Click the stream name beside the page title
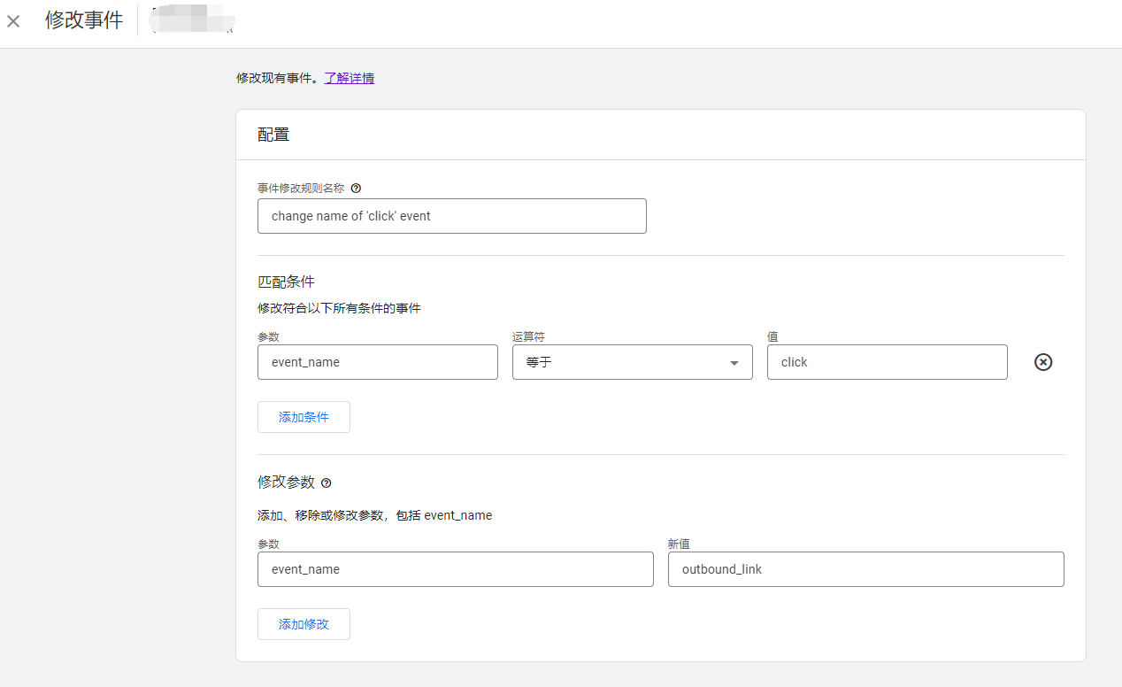The image size is (1122, 687). point(191,20)
